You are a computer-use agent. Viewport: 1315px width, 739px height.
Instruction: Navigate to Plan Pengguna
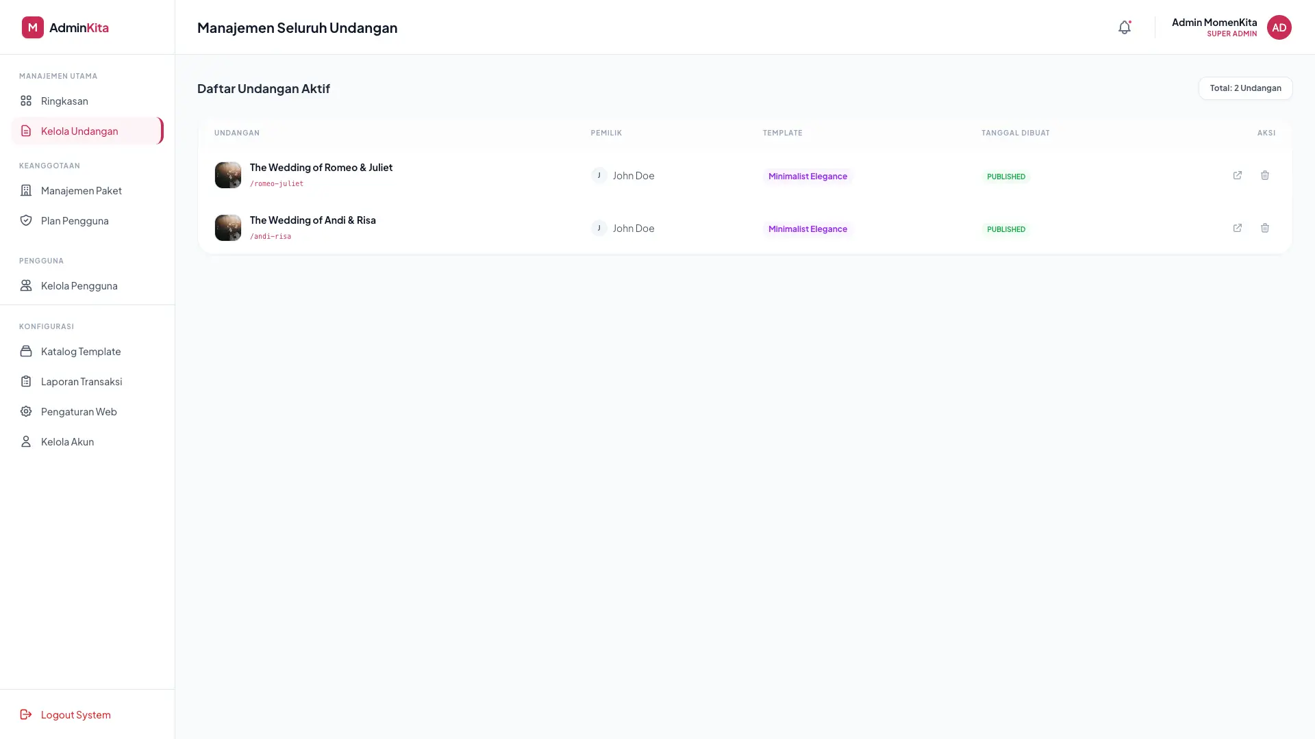click(x=87, y=220)
